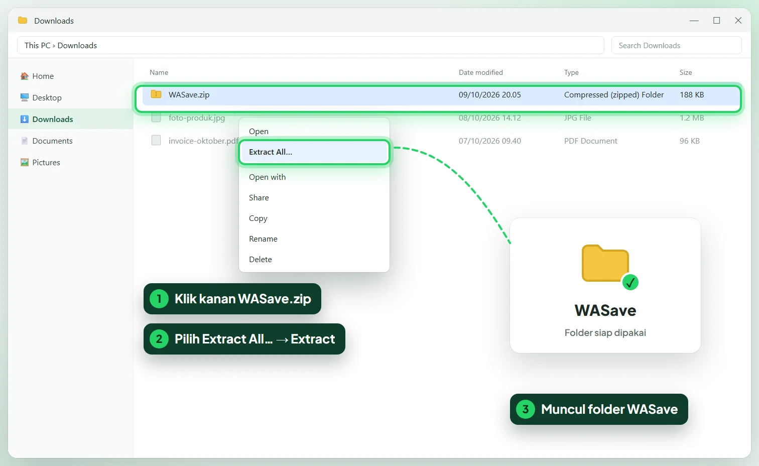Click the 1.2 MB size value
Viewport: 759px width, 466px height.
pos(692,118)
